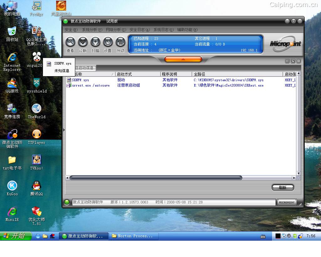Open the 安全日志 menu
Viewport: 321px width, 257px height.
tap(139, 30)
